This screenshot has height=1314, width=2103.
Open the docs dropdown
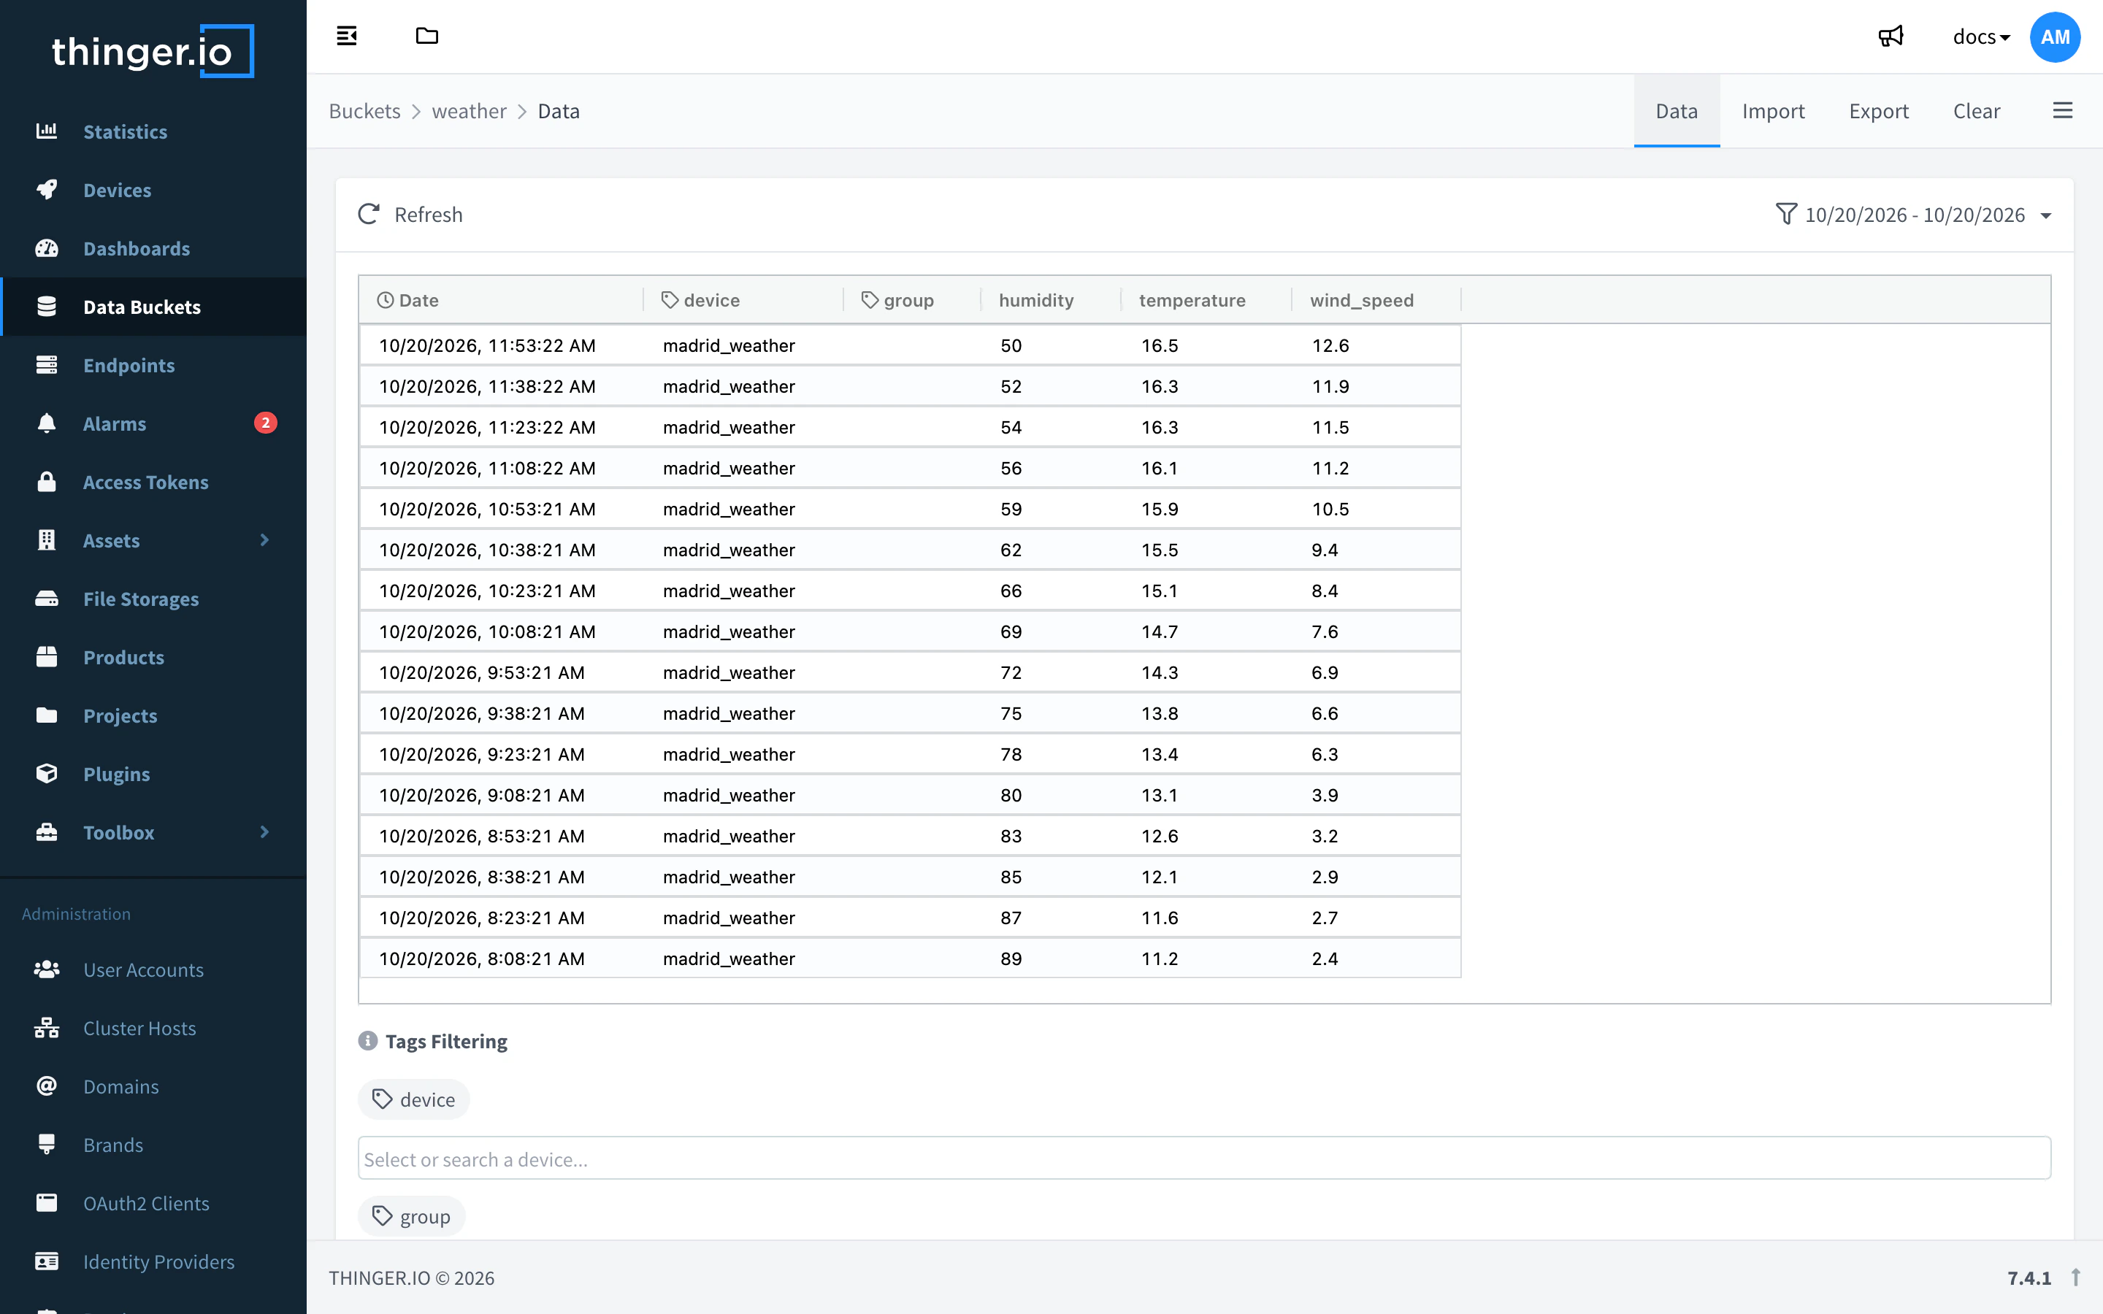pyautogui.click(x=1980, y=36)
